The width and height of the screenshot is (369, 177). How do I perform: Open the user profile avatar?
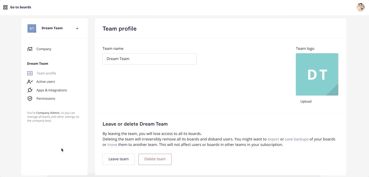pos(360,7)
